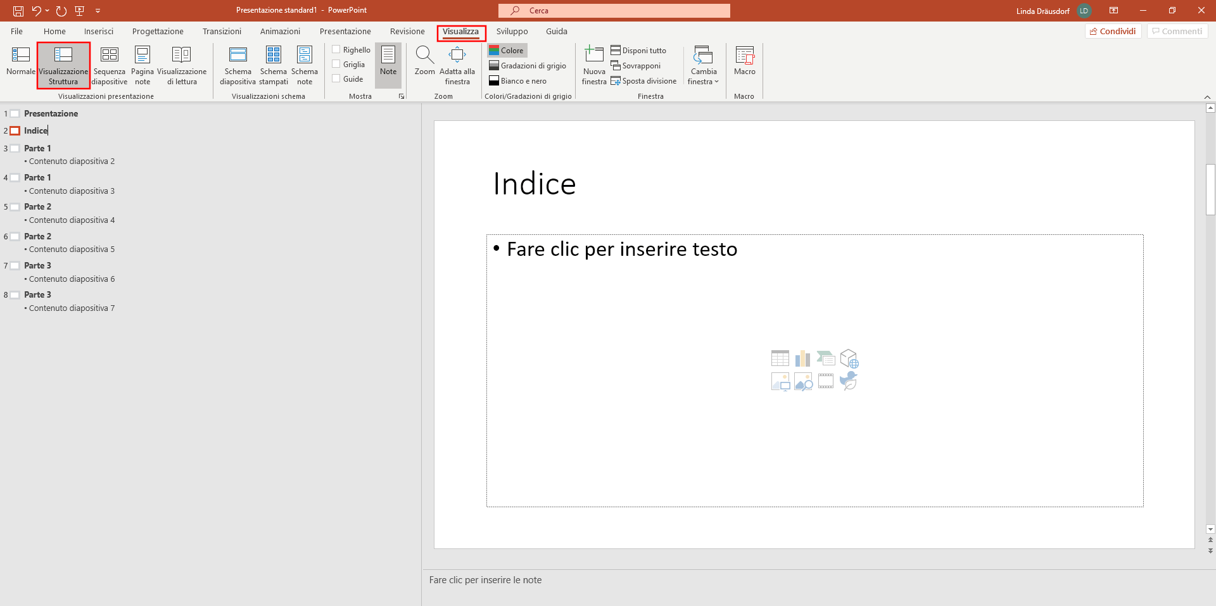This screenshot has height=606, width=1216.
Task: Open Visualizzazione di lettura
Action: tap(182, 66)
